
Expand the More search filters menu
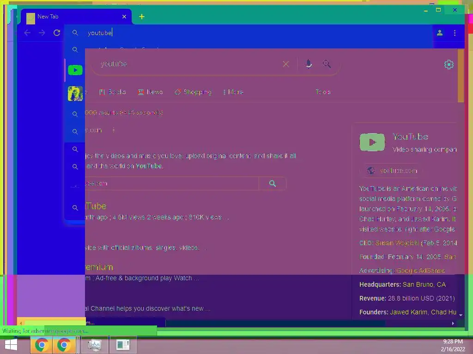pos(233,92)
